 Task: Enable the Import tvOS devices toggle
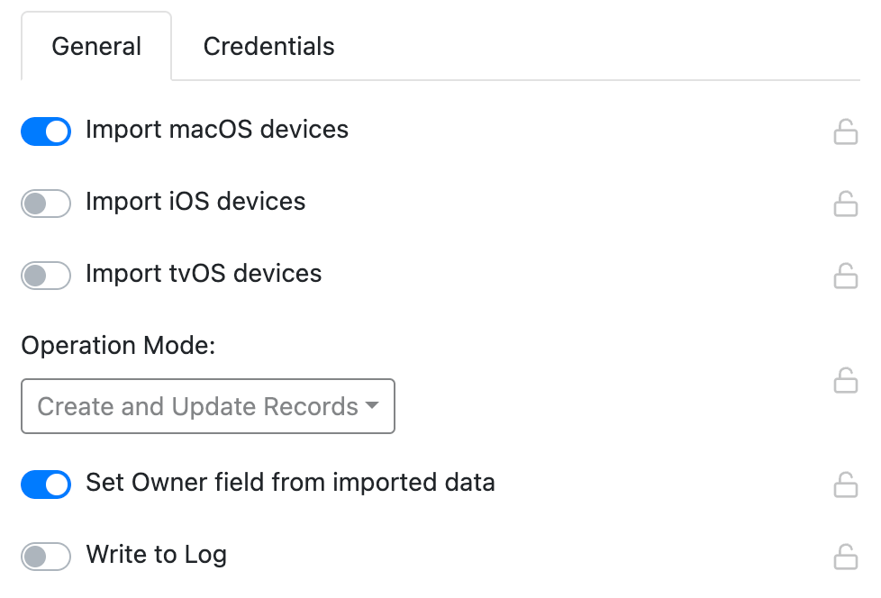coord(46,276)
